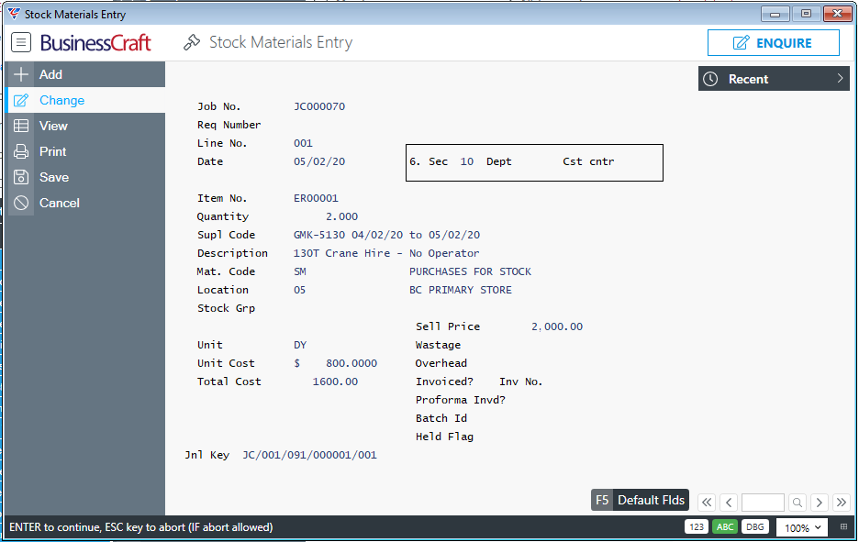Advance to the next record arrow
The width and height of the screenshot is (859, 542).
[x=819, y=502]
